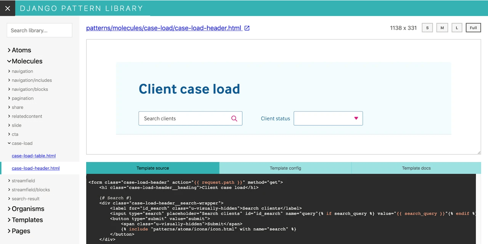Select the Full viewport size button

(473, 27)
